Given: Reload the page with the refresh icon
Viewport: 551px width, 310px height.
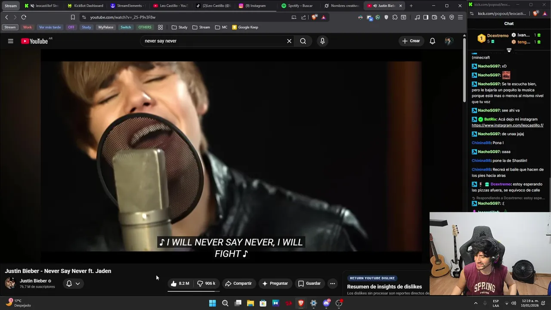Looking at the screenshot, I should (x=24, y=17).
